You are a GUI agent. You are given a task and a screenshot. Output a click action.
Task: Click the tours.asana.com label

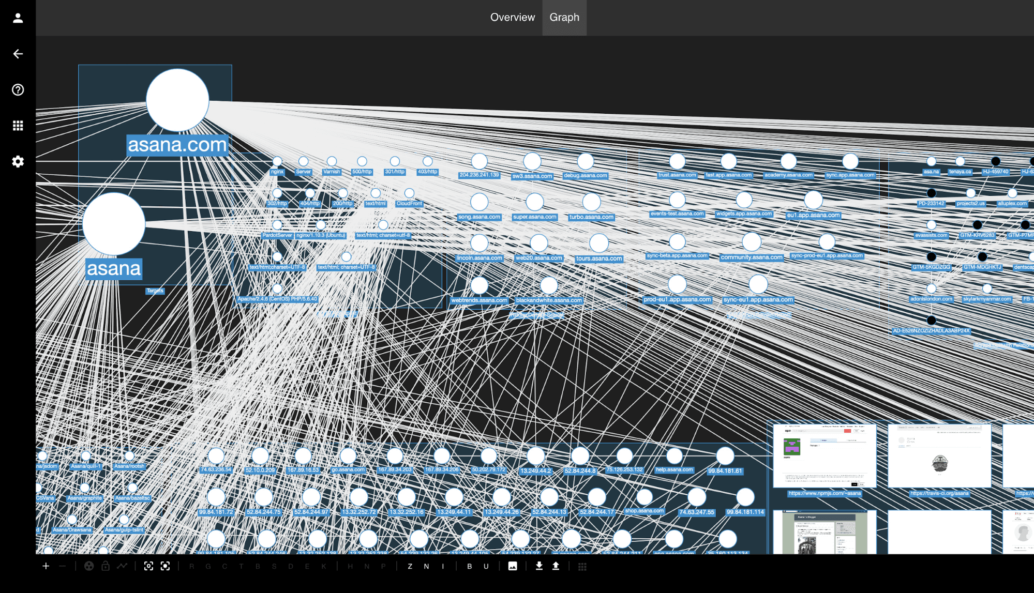599,259
